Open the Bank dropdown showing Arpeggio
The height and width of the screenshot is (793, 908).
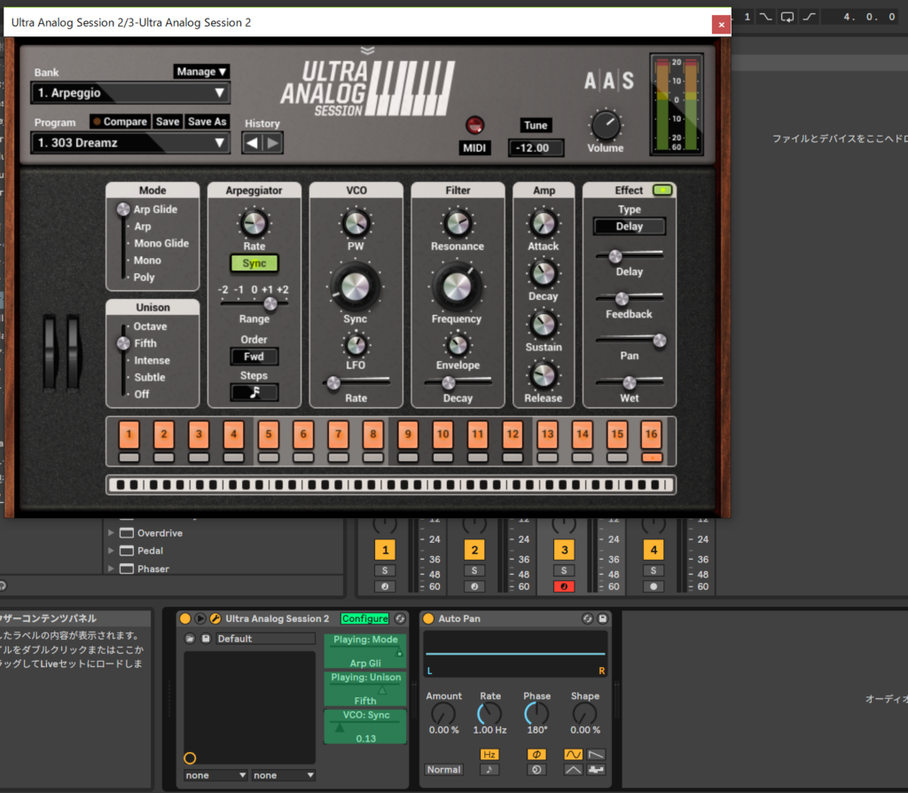(x=130, y=93)
